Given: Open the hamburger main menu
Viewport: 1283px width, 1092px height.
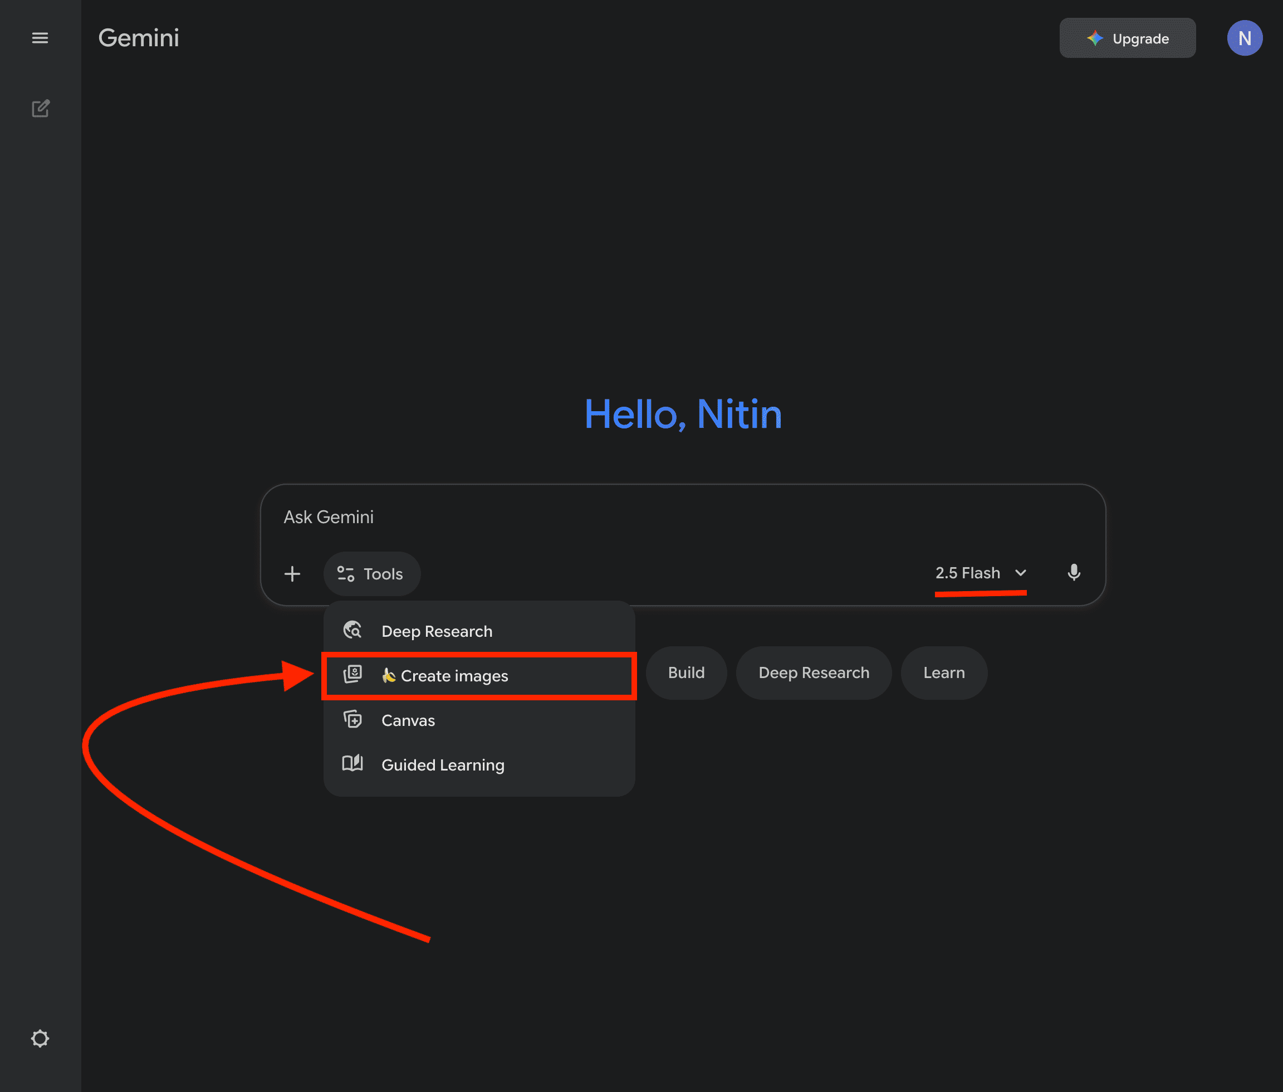Looking at the screenshot, I should pyautogui.click(x=40, y=38).
